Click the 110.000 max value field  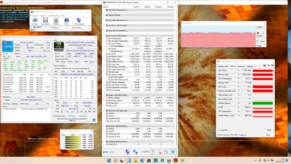[260, 27]
